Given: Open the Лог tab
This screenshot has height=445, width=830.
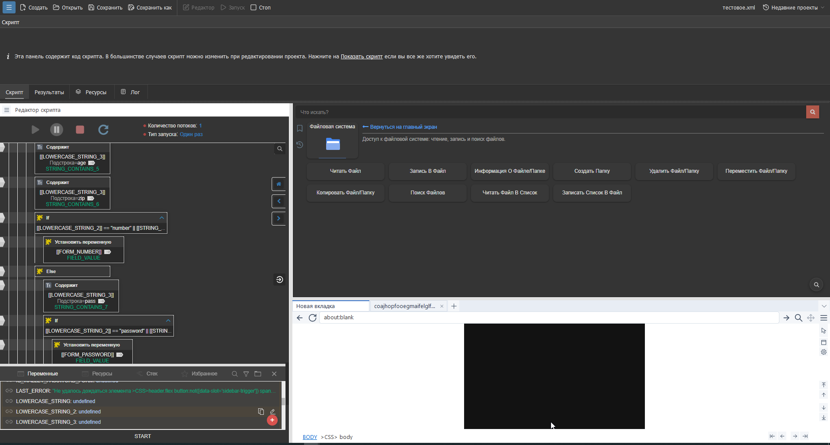Looking at the screenshot, I should tap(131, 92).
